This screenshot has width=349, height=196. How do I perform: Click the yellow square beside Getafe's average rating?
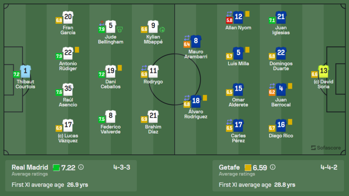click(248, 167)
